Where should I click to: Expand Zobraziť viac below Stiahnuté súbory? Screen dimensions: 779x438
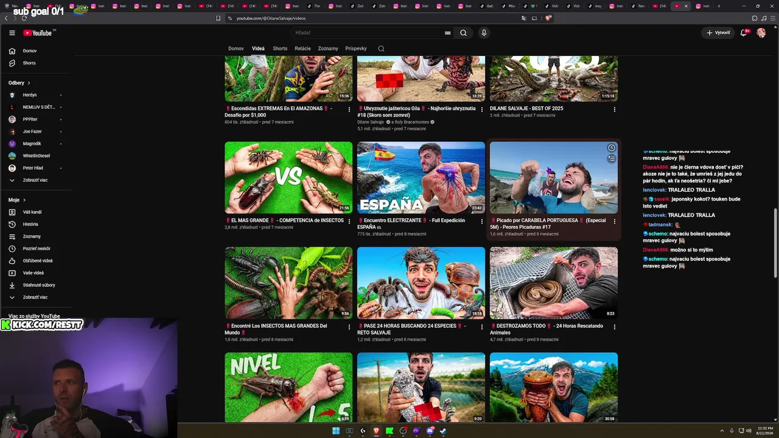(x=37, y=297)
